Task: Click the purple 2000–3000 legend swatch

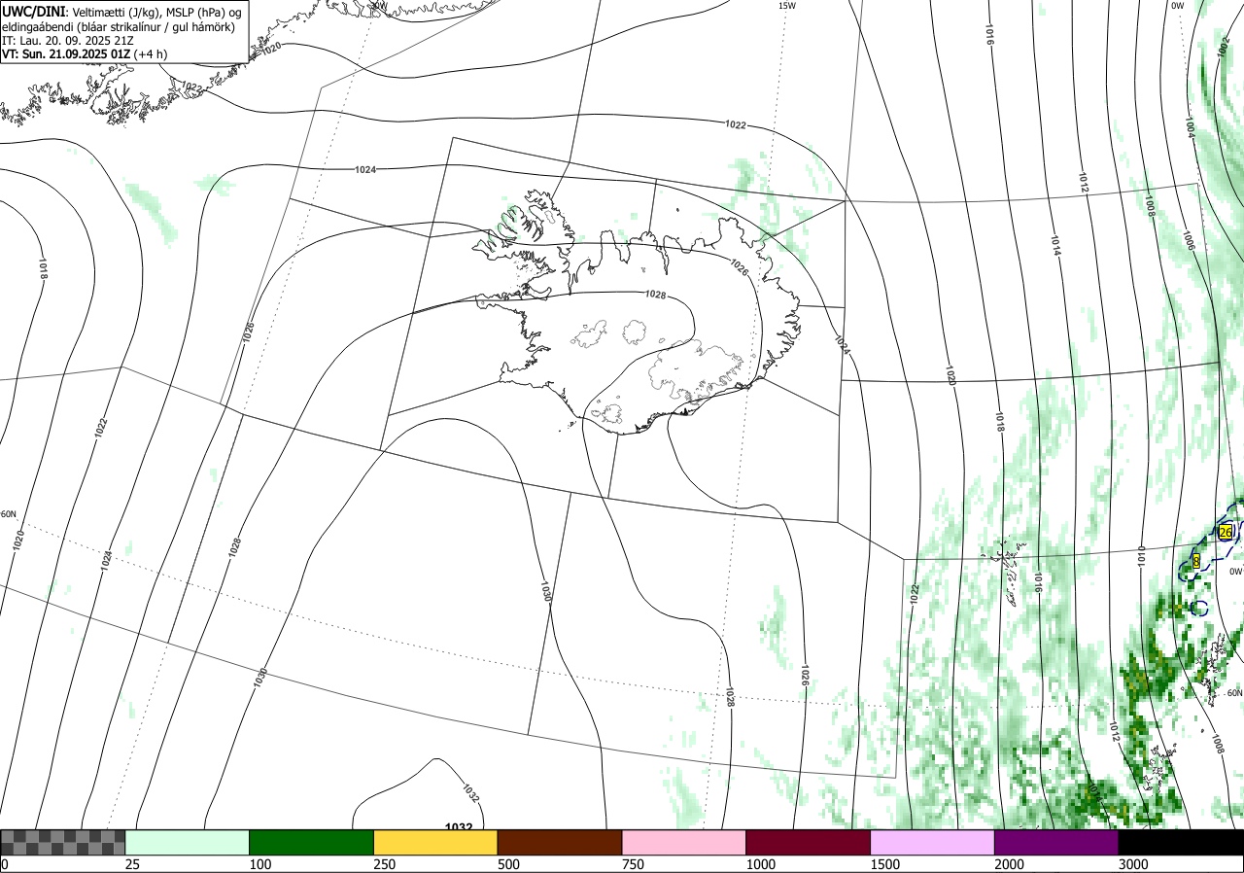Action: pyautogui.click(x=1056, y=842)
